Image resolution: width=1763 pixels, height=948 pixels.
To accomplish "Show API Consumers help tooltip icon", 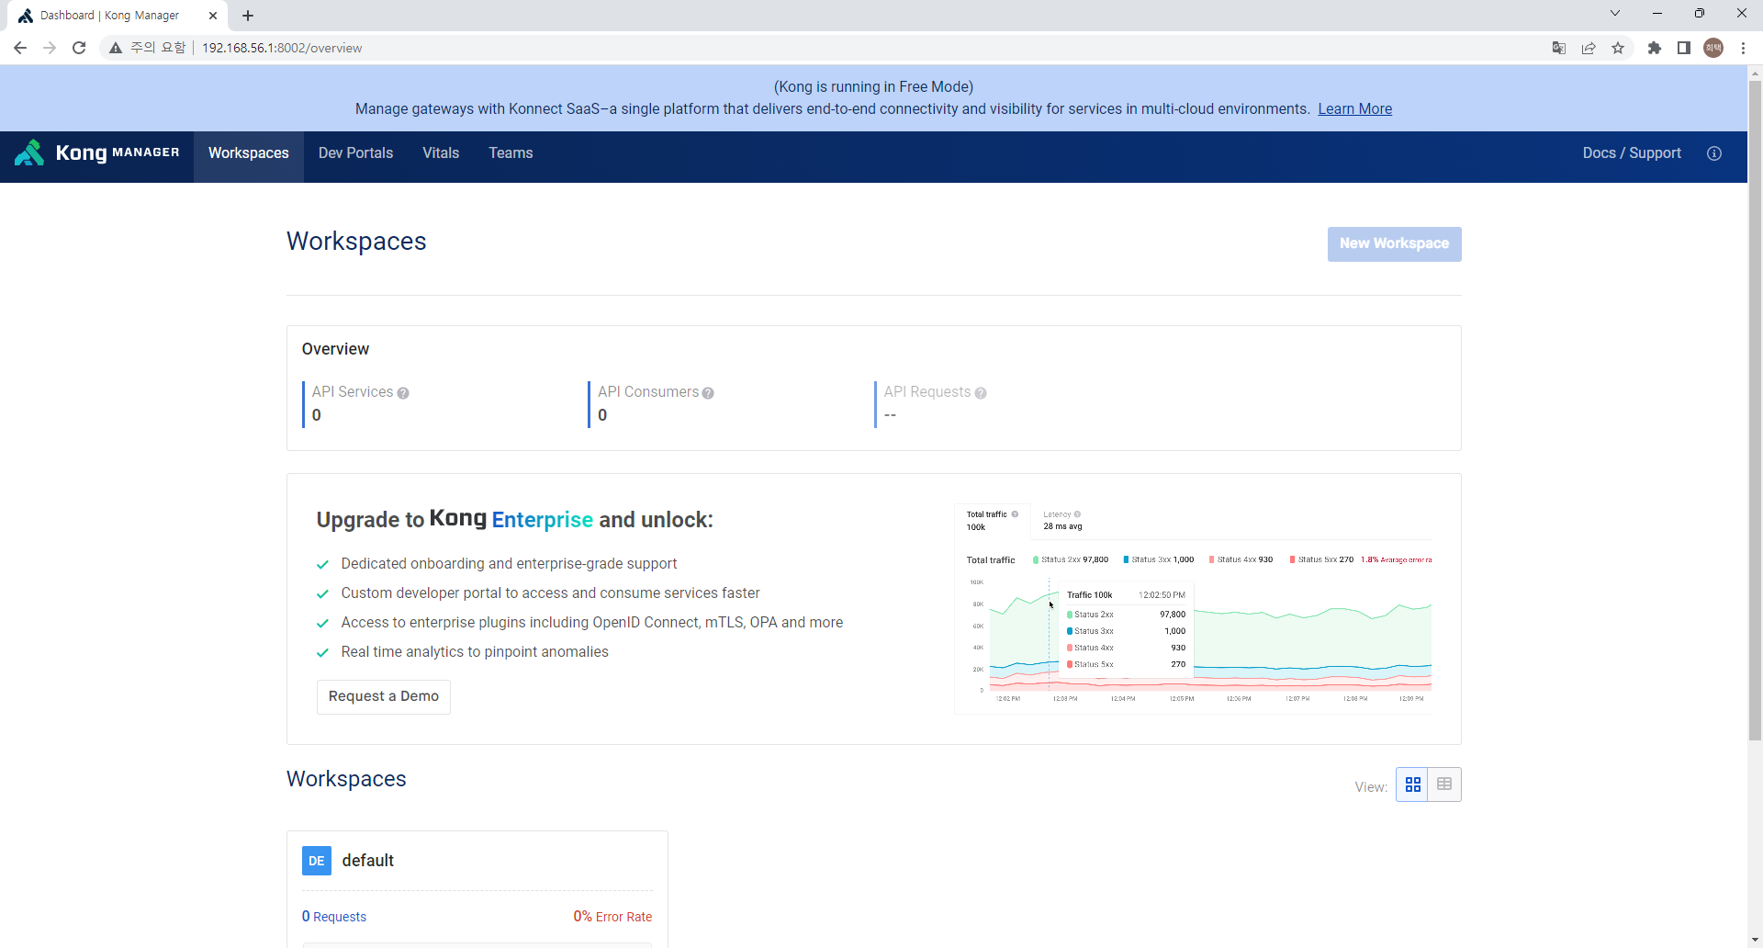I will click(x=708, y=393).
